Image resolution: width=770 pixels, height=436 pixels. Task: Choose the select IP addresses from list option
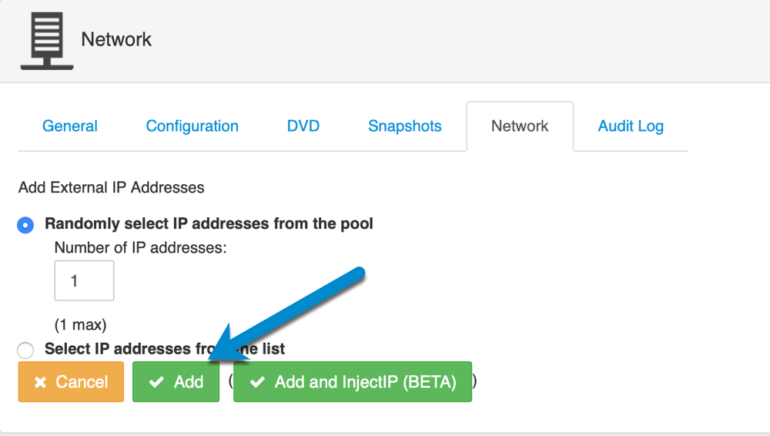pos(25,350)
